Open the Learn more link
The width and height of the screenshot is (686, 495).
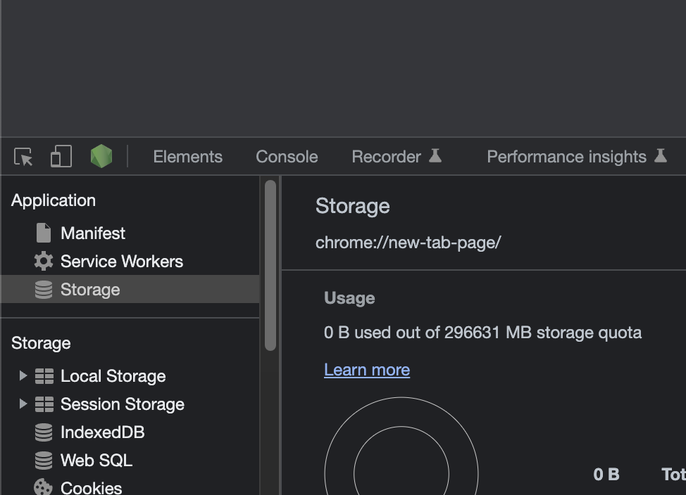coord(366,370)
